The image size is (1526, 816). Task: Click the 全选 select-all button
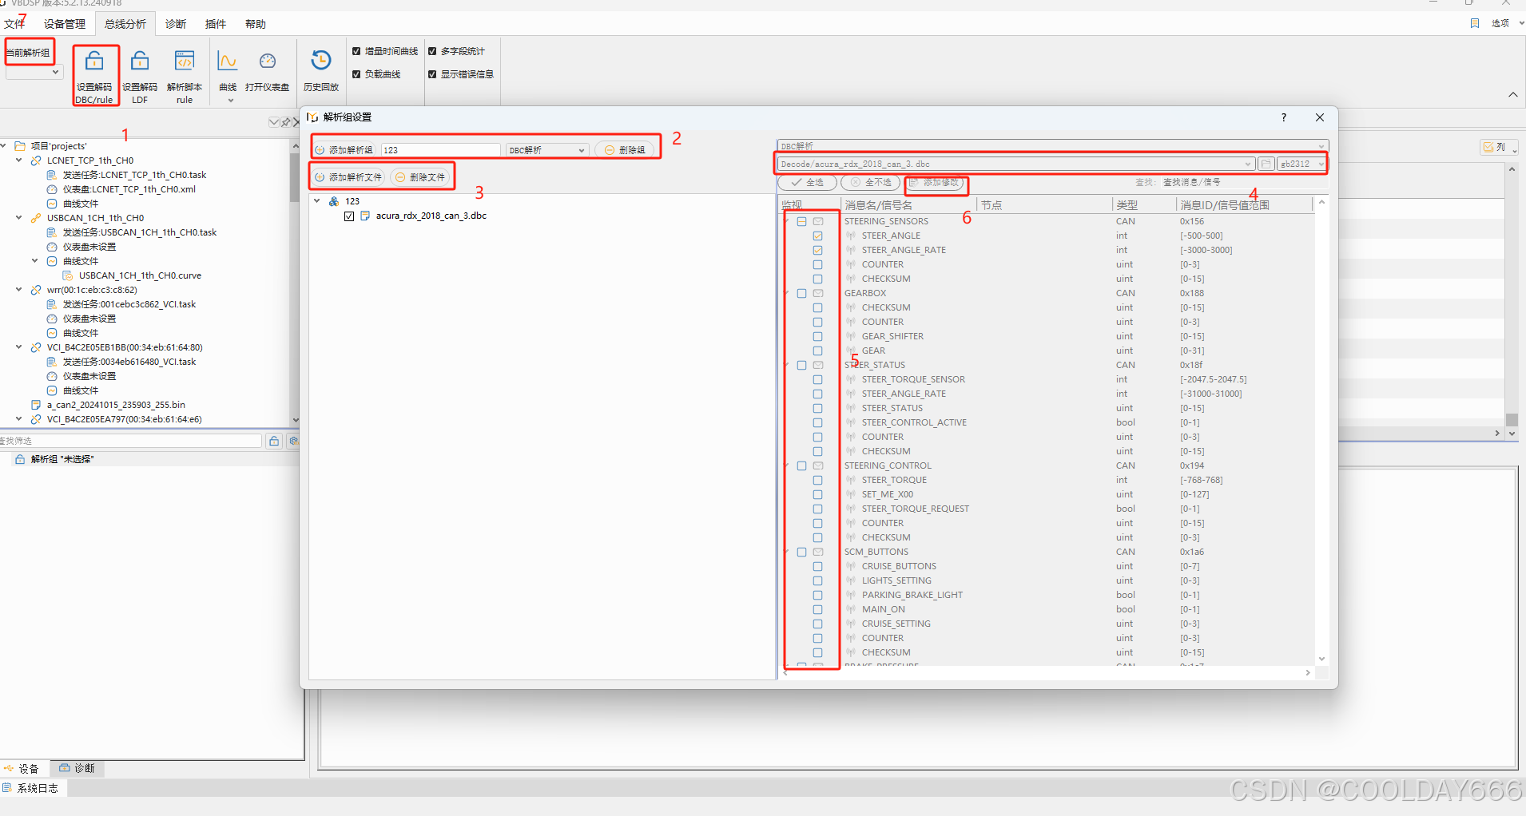pyautogui.click(x=808, y=183)
